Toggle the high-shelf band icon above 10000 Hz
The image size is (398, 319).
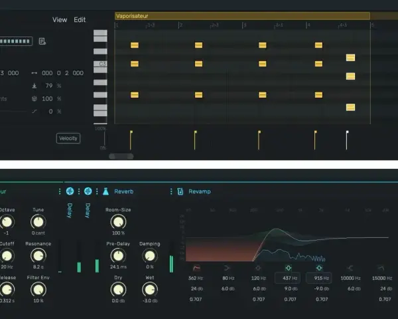(x=350, y=268)
